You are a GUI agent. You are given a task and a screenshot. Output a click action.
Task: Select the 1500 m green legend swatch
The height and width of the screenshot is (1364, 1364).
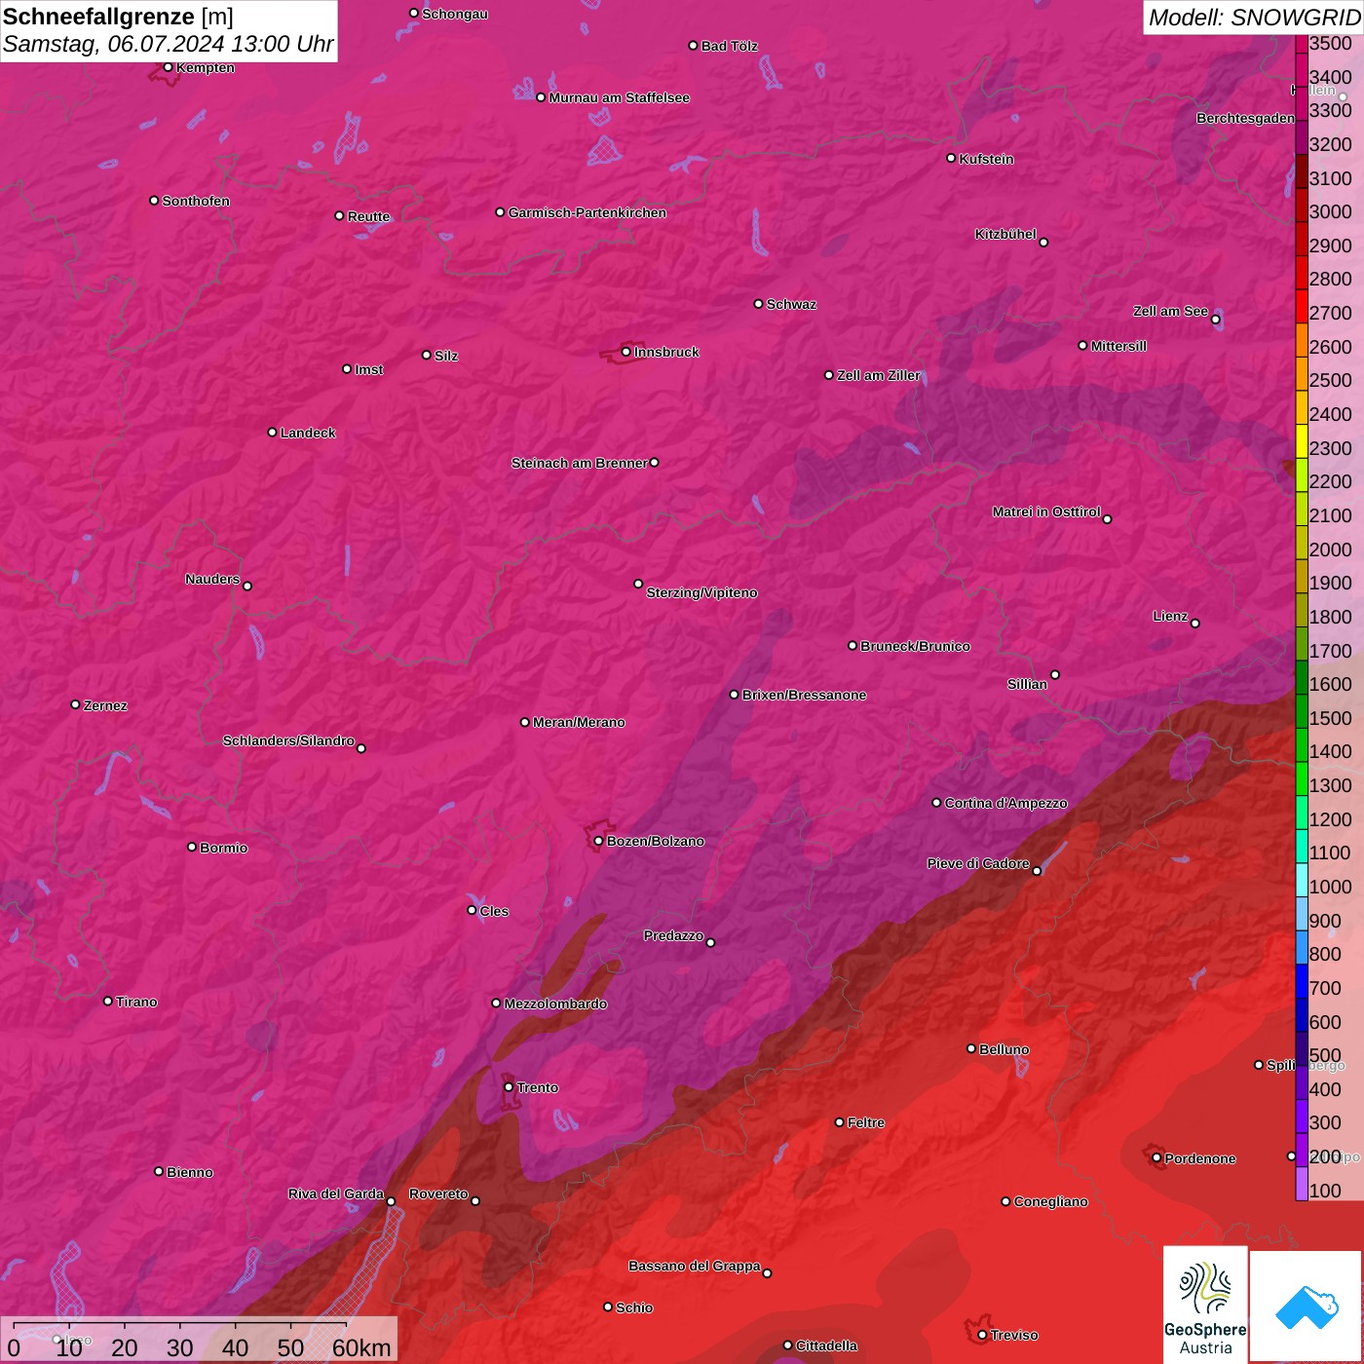(1302, 711)
